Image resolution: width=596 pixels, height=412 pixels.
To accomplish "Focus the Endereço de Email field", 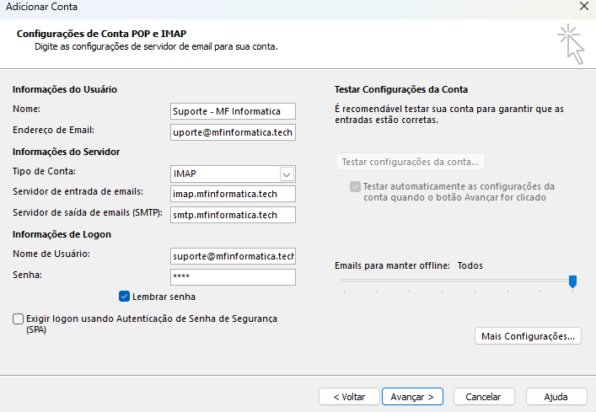I will (x=233, y=132).
